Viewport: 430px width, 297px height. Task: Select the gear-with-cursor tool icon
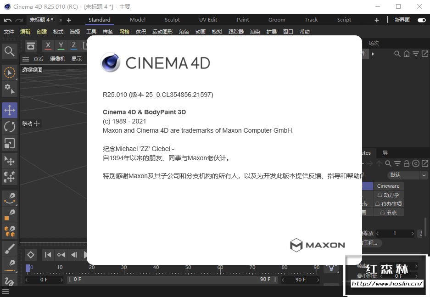tap(10, 89)
